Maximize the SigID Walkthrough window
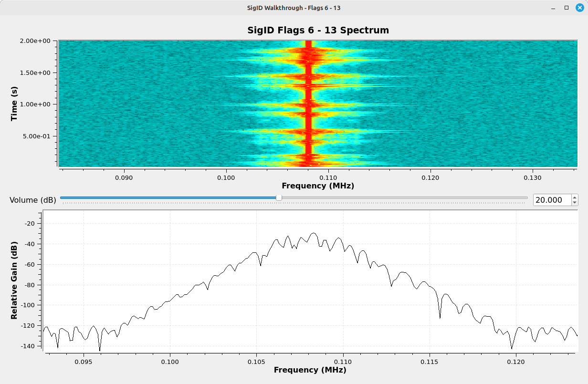Screen dimensions: 588x384 (567, 8)
